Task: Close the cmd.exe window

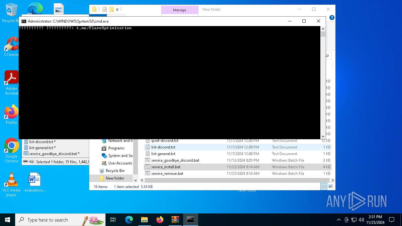Action: click(318, 21)
